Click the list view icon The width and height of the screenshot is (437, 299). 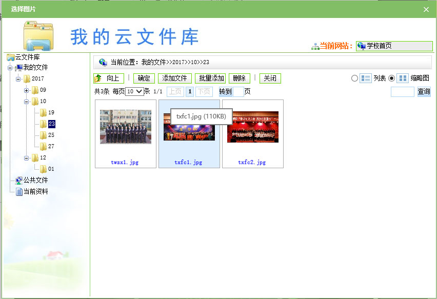365,78
